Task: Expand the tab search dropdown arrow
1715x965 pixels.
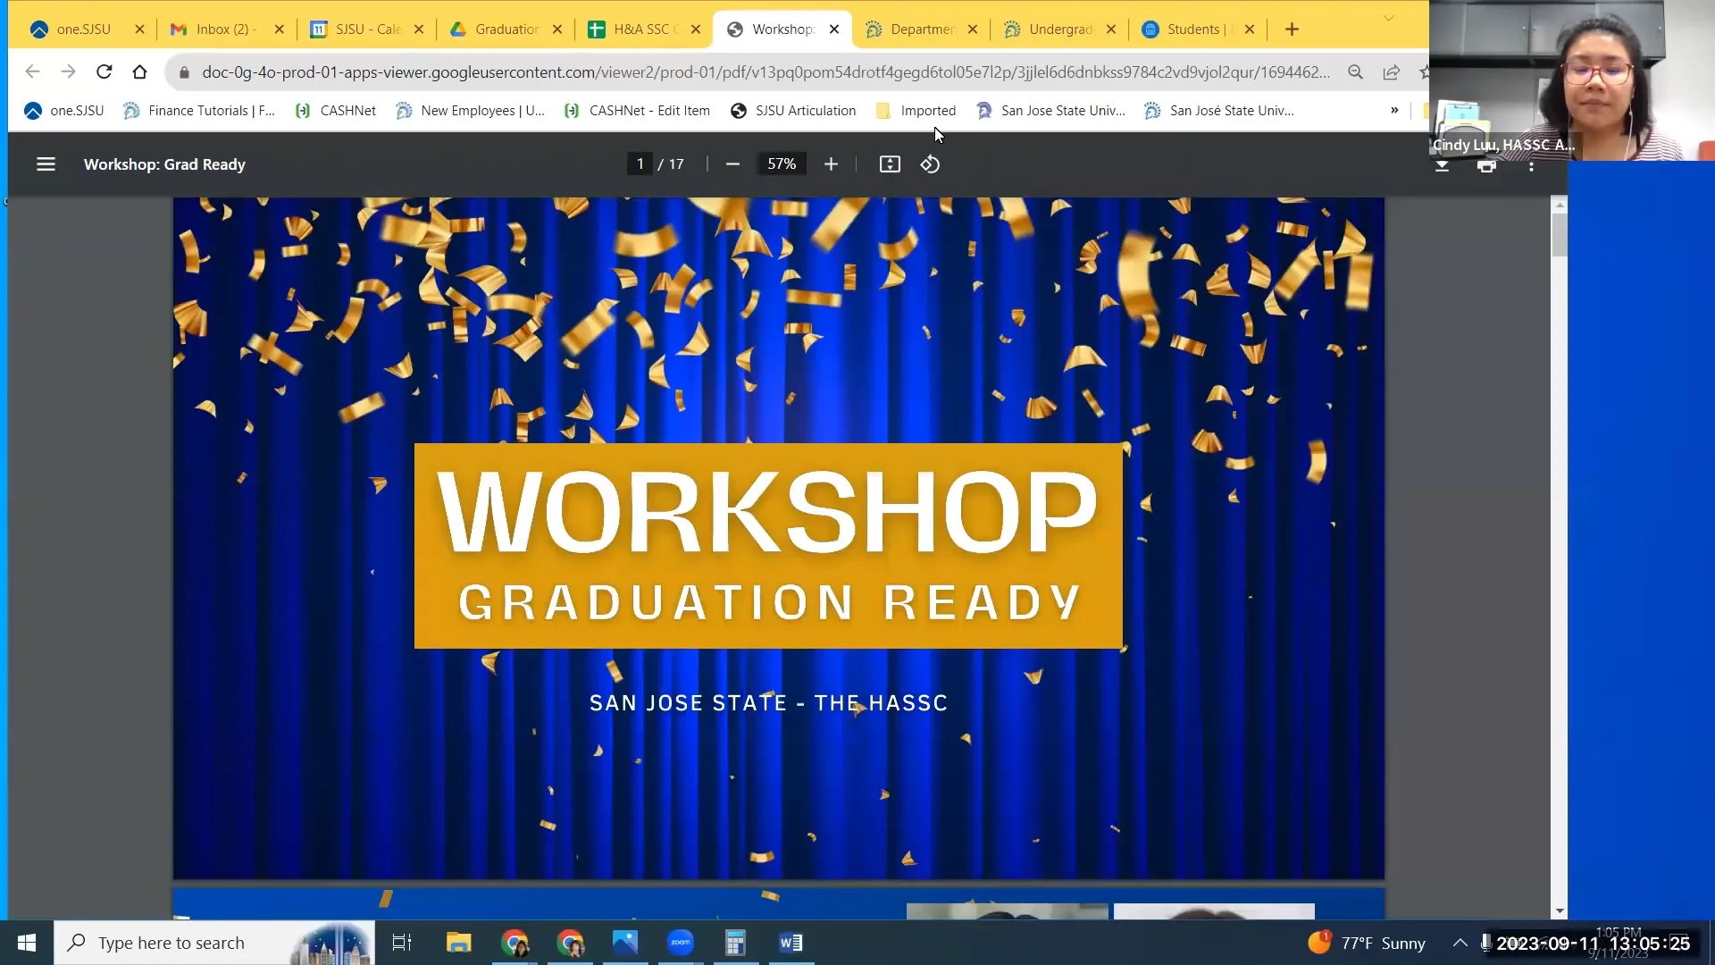Action: pos(1388,18)
